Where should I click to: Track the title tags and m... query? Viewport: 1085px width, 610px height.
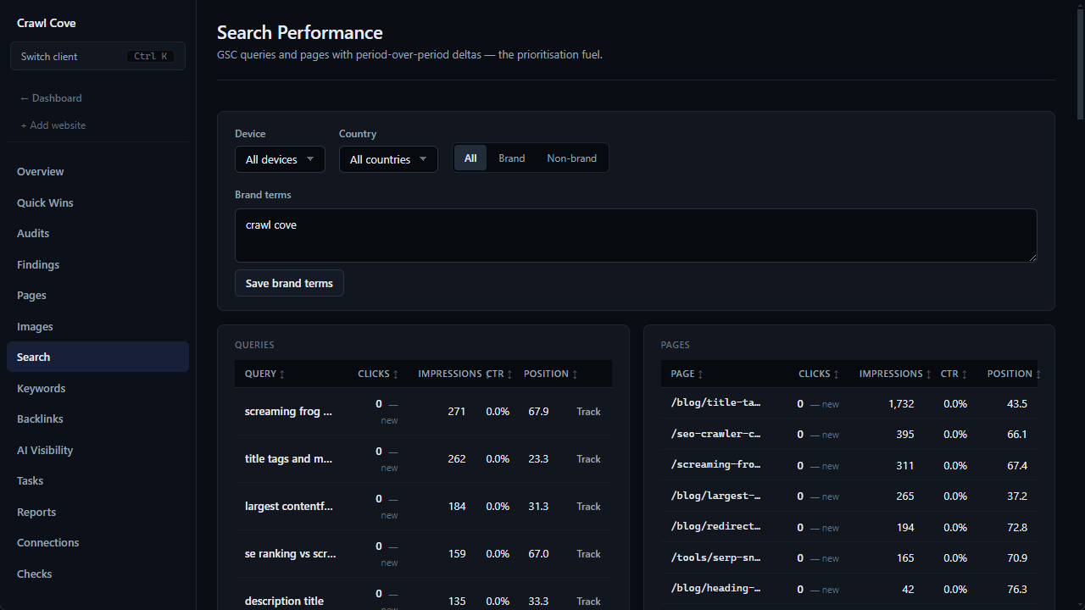click(x=588, y=459)
